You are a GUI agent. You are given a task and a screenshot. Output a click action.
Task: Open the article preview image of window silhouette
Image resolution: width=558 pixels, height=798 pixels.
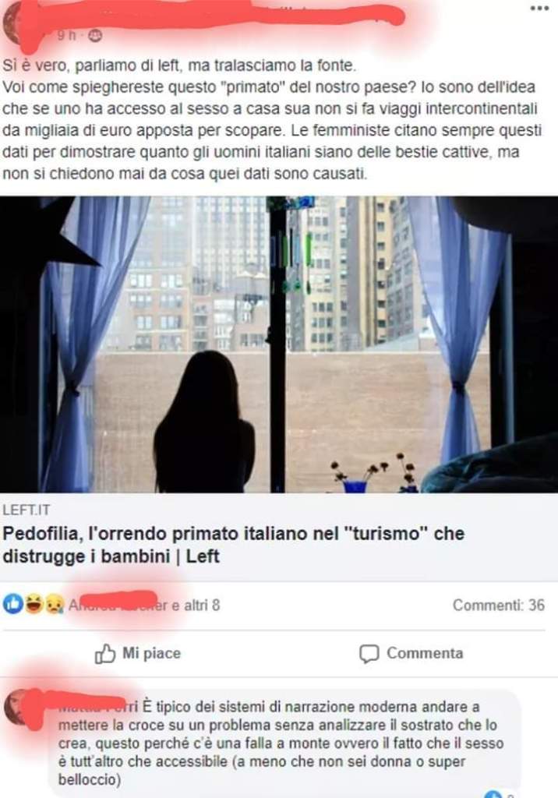[279, 344]
